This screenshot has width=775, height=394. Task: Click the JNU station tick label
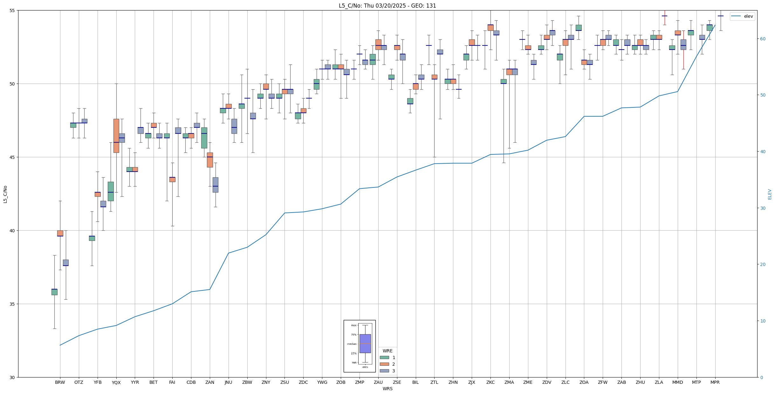(228, 383)
